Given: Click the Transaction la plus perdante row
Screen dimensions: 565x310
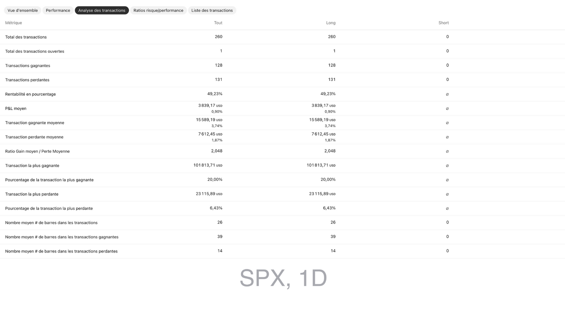Looking at the screenshot, I should [x=32, y=194].
